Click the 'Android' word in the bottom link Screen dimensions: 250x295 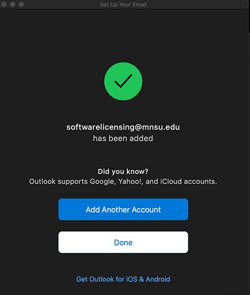click(158, 279)
